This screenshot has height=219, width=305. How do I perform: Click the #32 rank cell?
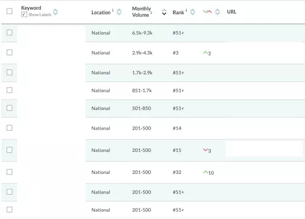point(177,172)
